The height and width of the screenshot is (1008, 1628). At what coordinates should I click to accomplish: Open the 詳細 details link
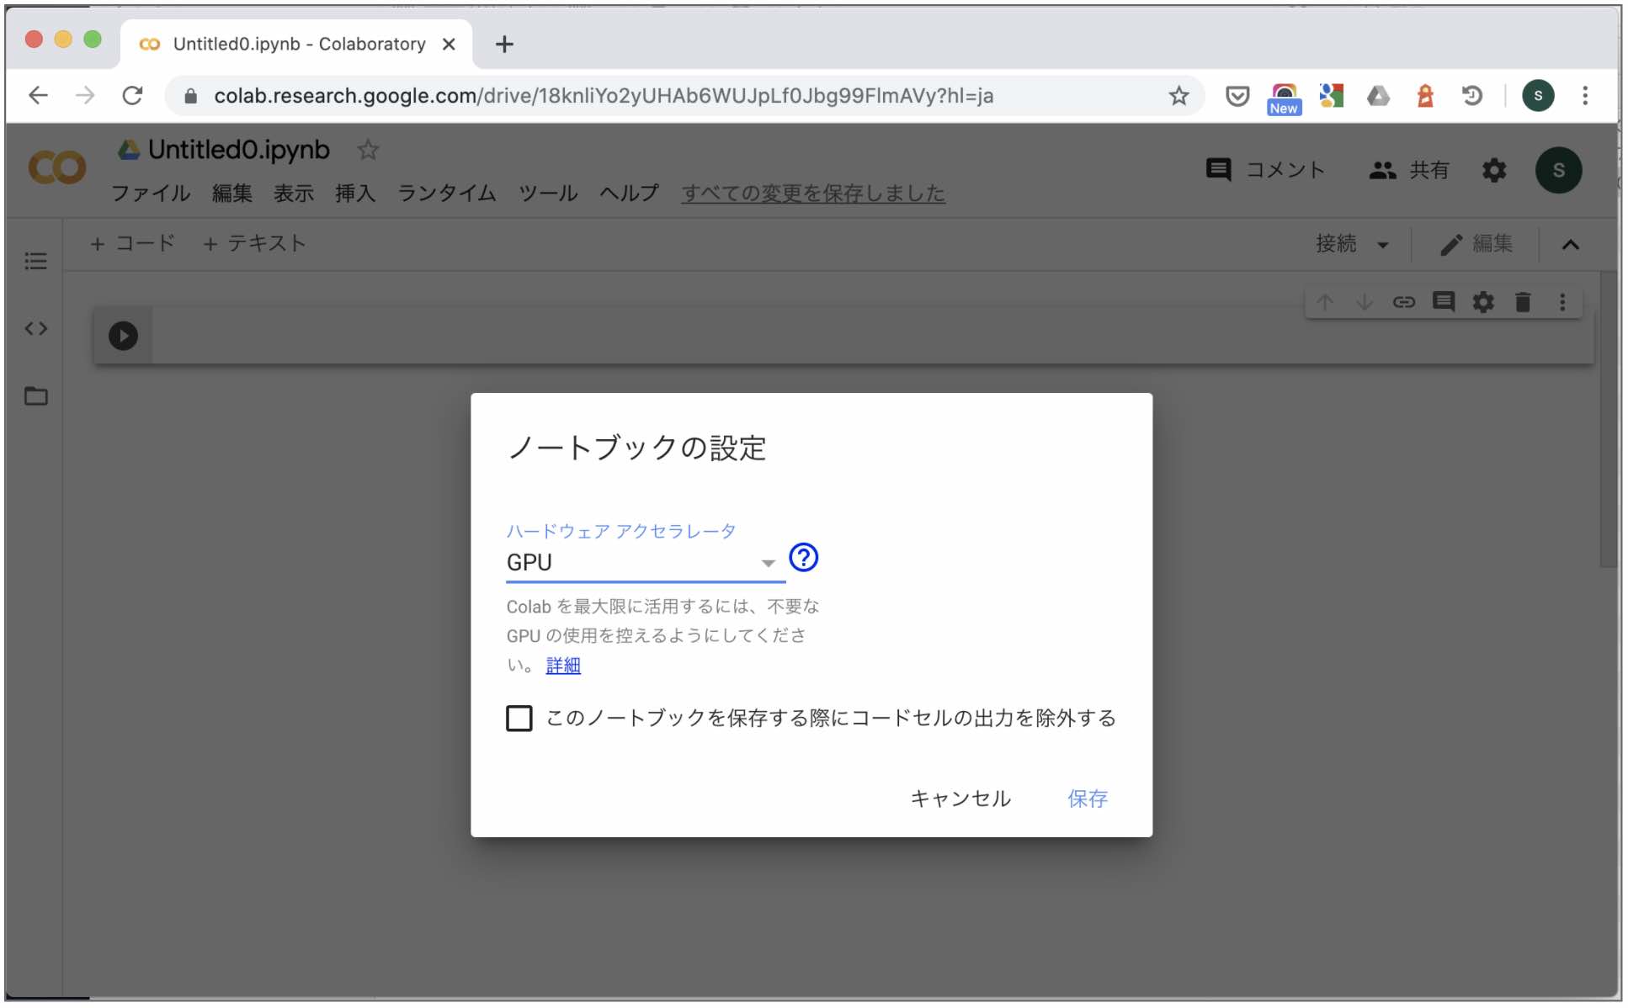point(563,666)
